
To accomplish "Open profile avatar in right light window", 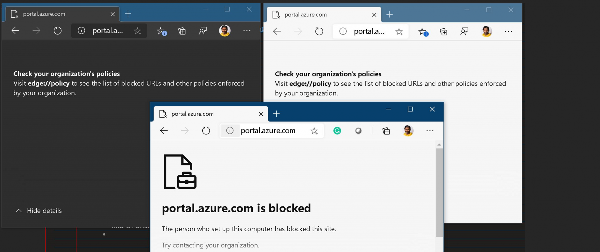I will pyautogui.click(x=487, y=31).
